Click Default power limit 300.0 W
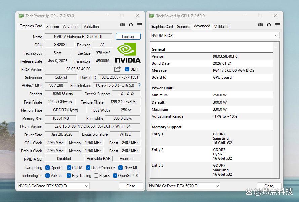 (x=220, y=102)
